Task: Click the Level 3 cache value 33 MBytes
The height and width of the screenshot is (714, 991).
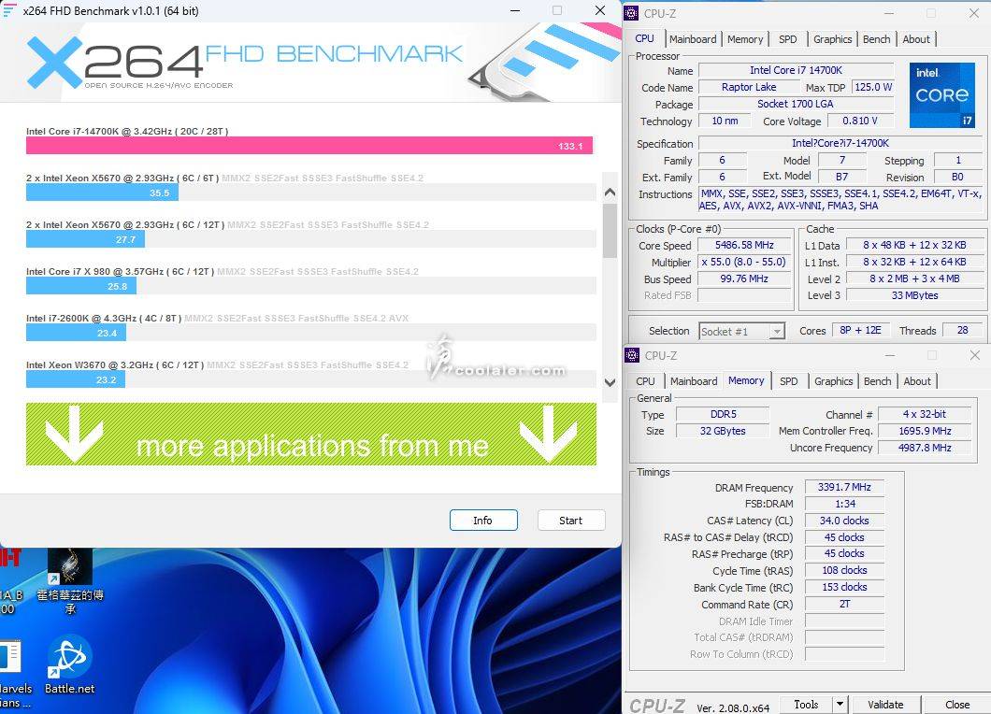Action: 914,295
